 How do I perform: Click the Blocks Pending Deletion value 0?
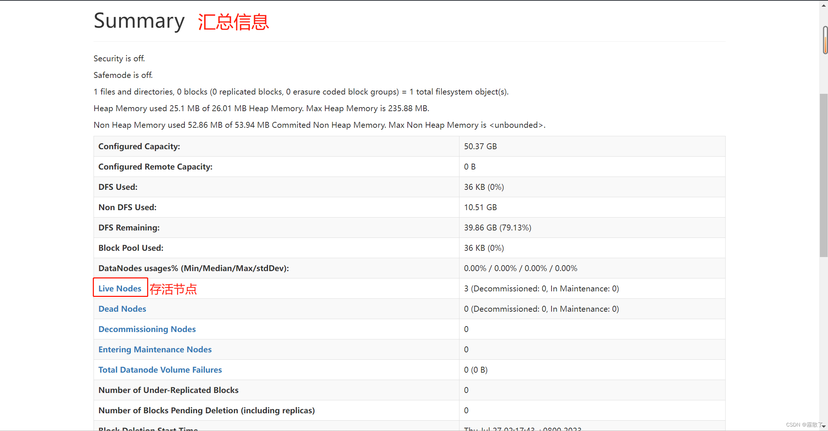(466, 410)
